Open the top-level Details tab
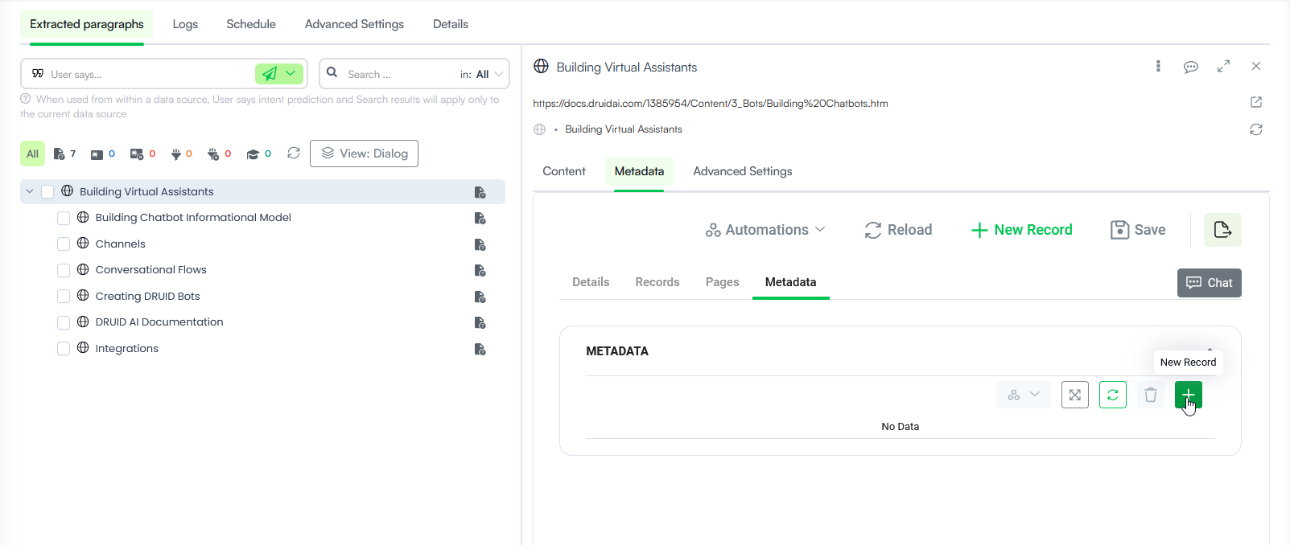 (x=451, y=24)
